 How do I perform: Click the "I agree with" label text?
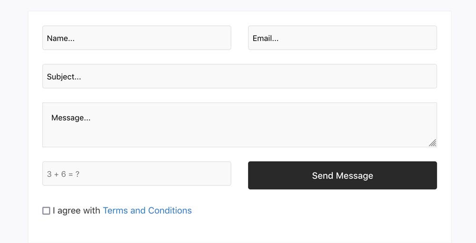(76, 211)
